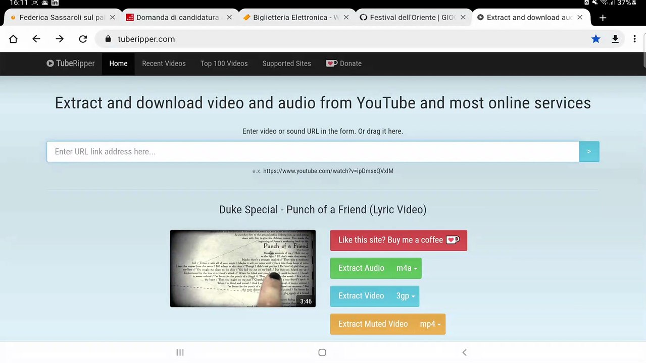Viewport: 646px width, 363px height.
Task: Open downloads via the download arrow icon
Action: [x=615, y=39]
